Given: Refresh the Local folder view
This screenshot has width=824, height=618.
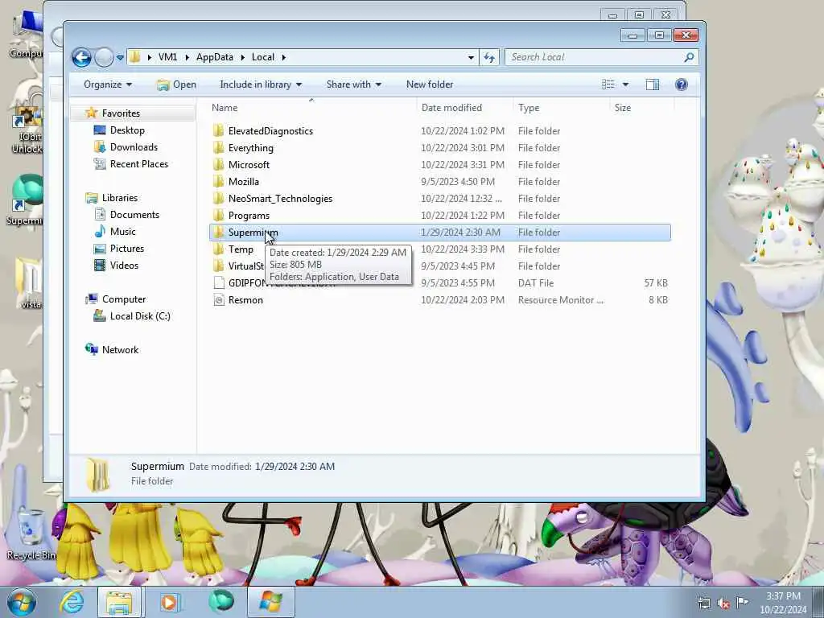Looking at the screenshot, I should (x=489, y=57).
